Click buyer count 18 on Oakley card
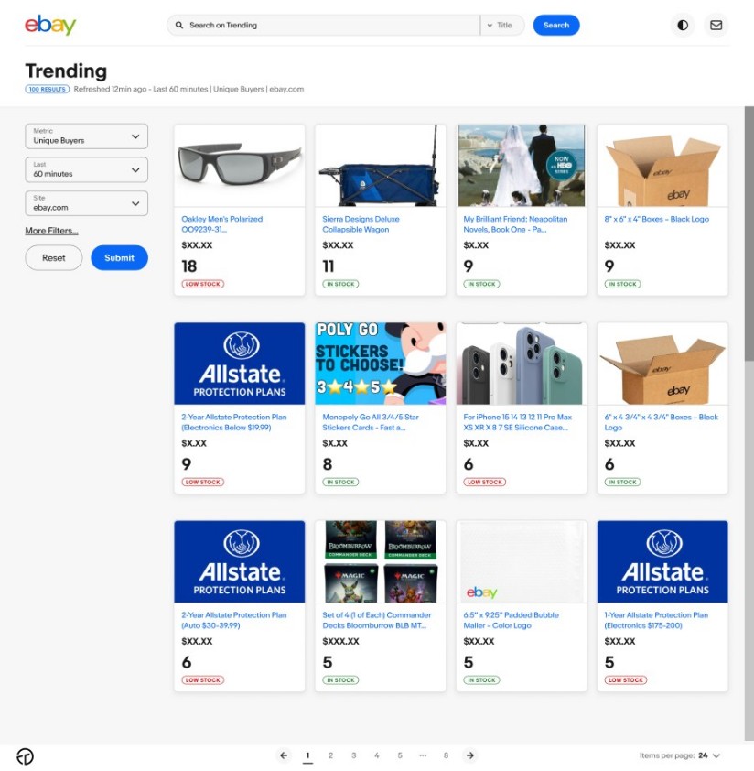 (189, 266)
